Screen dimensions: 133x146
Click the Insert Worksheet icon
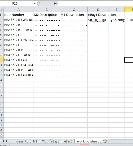pyautogui.click(x=105, y=141)
